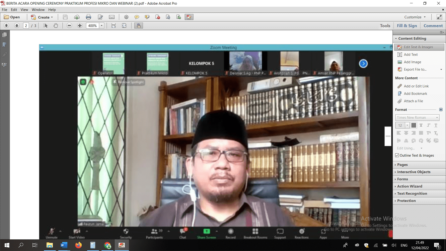Email the document

tap(111, 17)
